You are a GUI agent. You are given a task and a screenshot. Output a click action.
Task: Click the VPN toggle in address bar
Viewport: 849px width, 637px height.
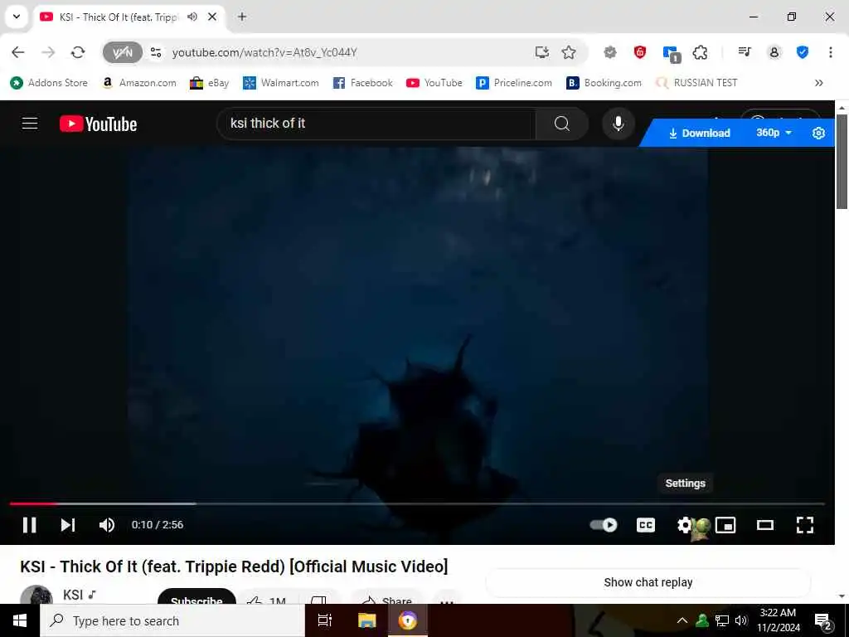[x=123, y=52]
